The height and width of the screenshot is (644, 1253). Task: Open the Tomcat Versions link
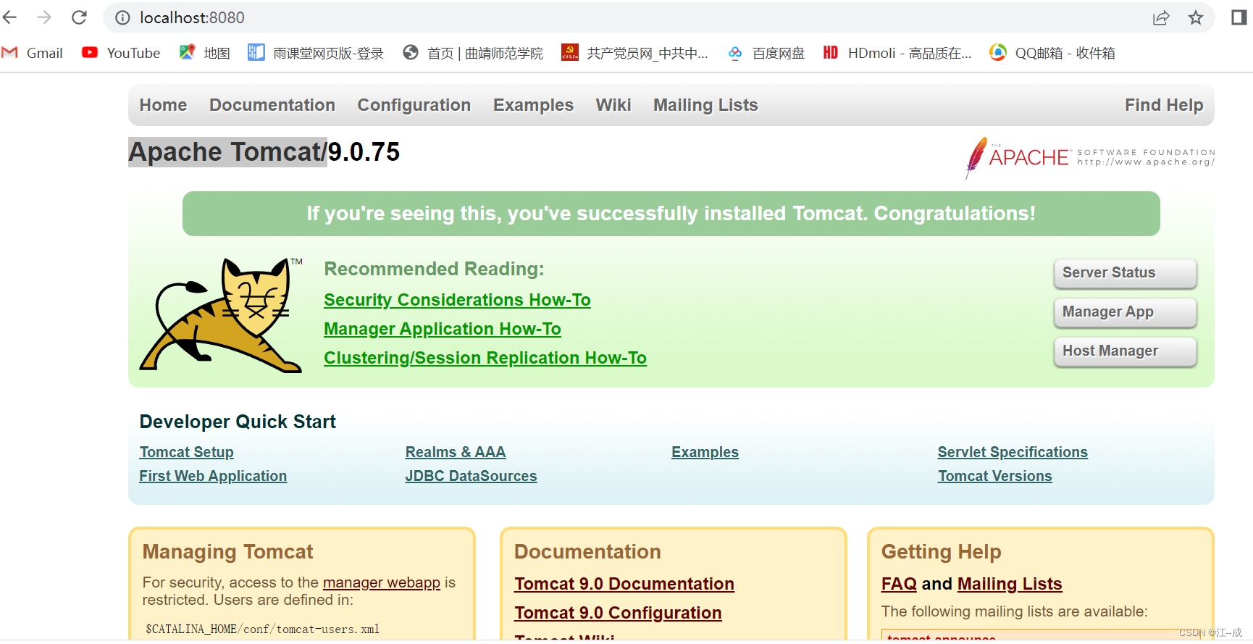(x=995, y=476)
